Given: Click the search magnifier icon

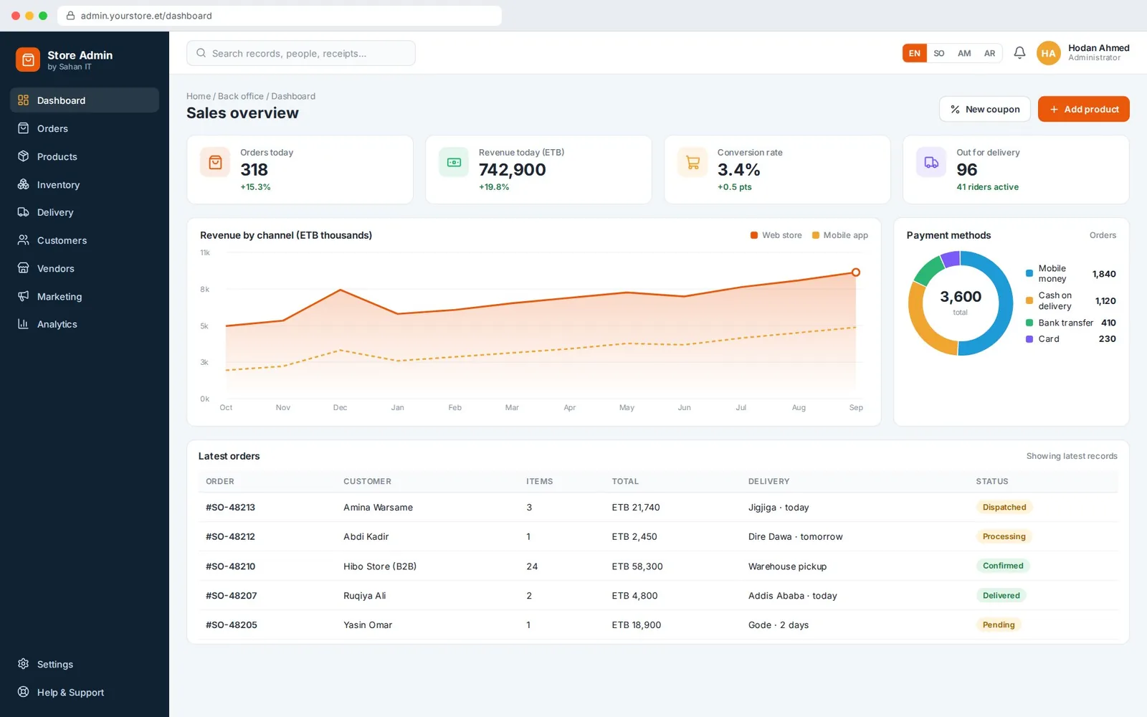Looking at the screenshot, I should (201, 53).
